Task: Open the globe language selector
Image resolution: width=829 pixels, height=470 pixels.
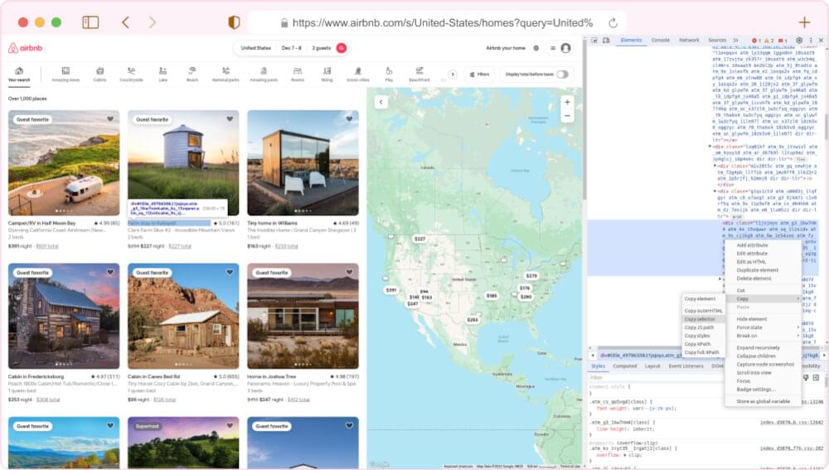Action: [x=536, y=48]
